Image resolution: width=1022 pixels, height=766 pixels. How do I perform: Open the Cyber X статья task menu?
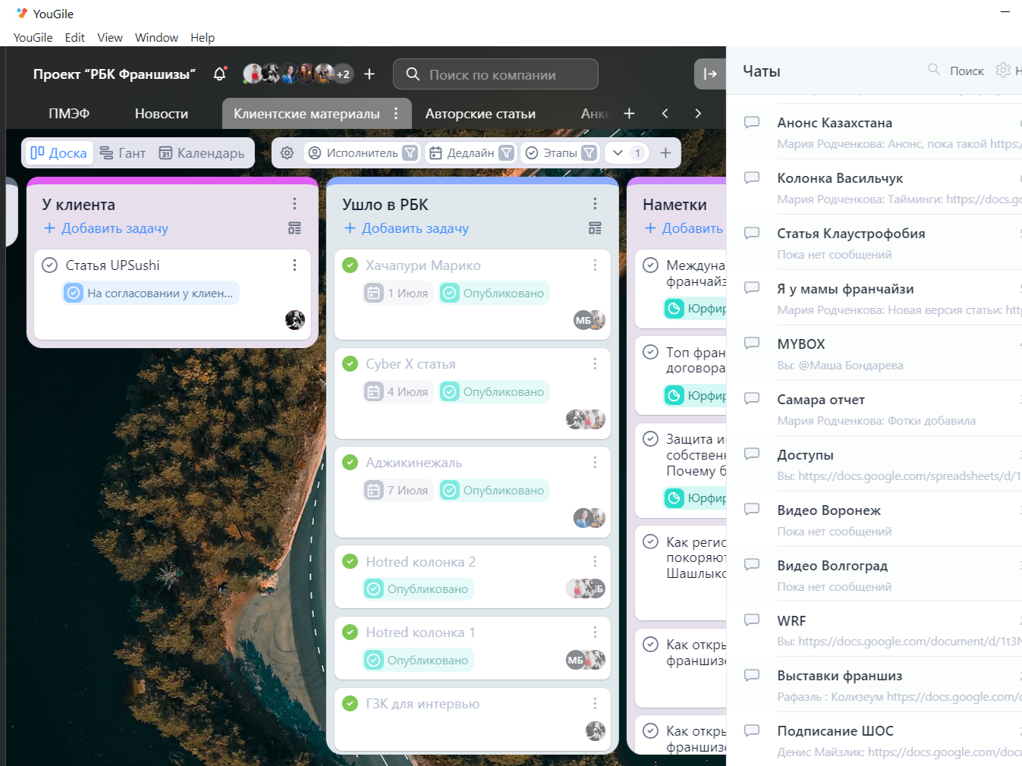(595, 364)
